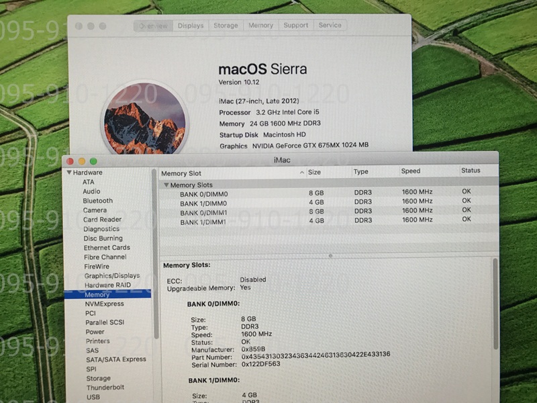Collapse the Hardware section in the sidebar
Viewport: 537px width, 403px height.
click(x=69, y=173)
